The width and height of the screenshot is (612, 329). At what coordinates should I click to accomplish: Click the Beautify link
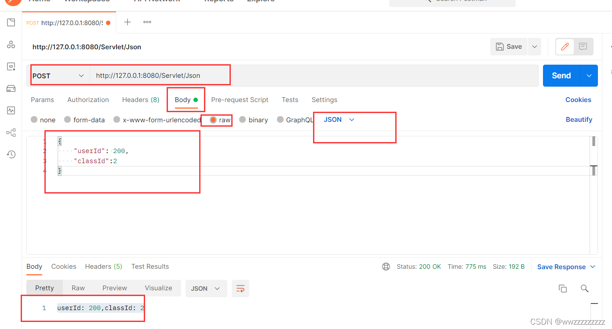[x=579, y=120]
